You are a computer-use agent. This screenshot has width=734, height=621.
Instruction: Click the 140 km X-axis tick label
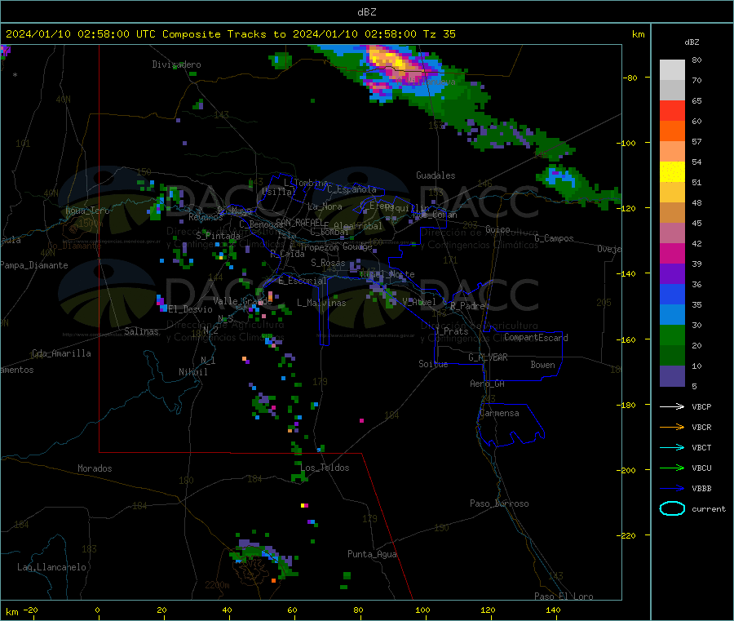point(553,610)
